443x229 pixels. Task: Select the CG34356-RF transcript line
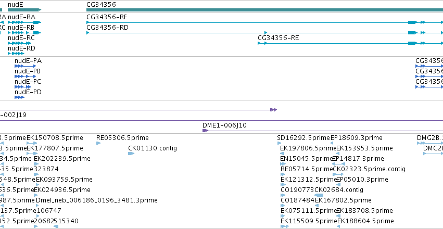tap(264, 22)
